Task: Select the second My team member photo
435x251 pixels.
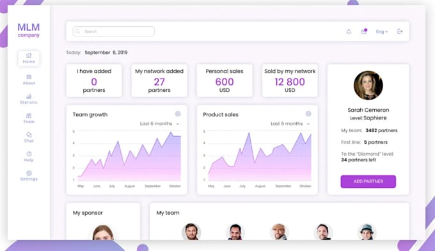Action: pos(235,232)
